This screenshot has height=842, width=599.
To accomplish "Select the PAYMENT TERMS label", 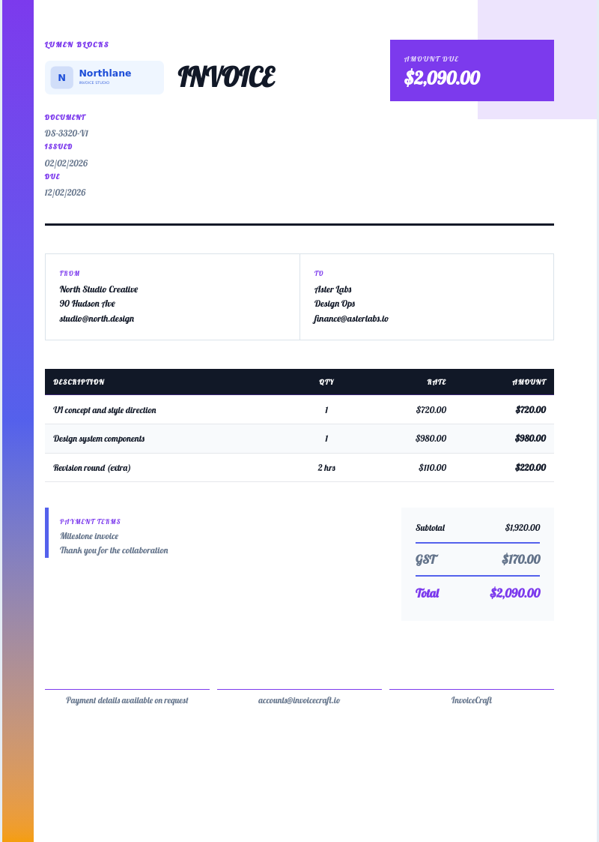I will point(90,521).
